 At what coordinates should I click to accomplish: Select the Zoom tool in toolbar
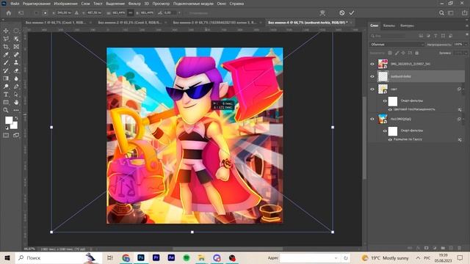coord(6,110)
